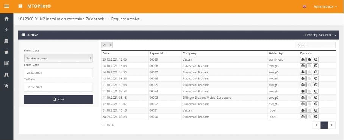344x140 pixels.
Task: Click the To Date field showing 31.12.2021
Action: pos(58,87)
